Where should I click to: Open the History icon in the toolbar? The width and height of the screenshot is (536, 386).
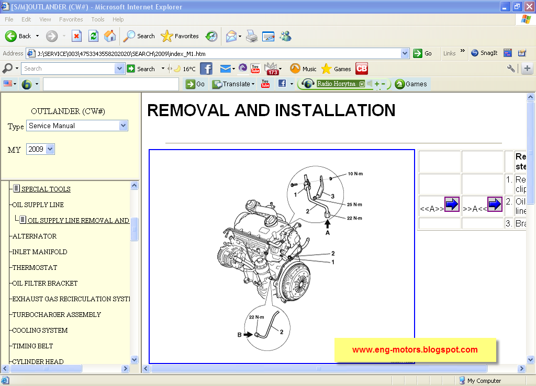(211, 36)
